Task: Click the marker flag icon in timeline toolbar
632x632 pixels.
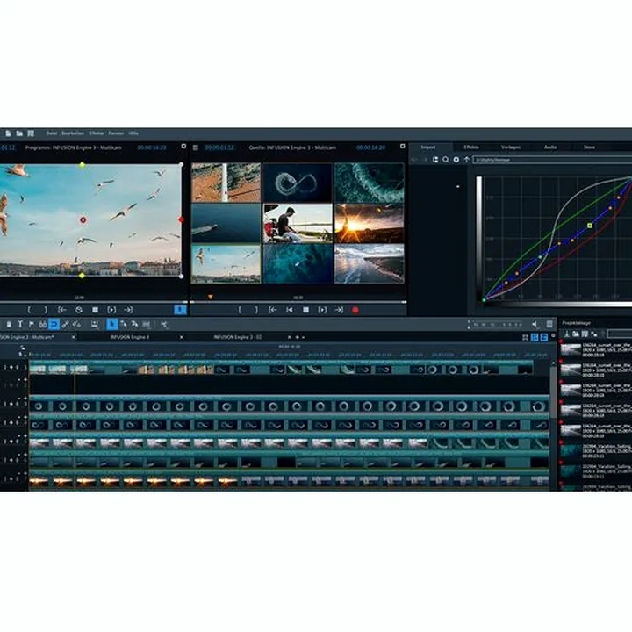Action: pos(31,324)
